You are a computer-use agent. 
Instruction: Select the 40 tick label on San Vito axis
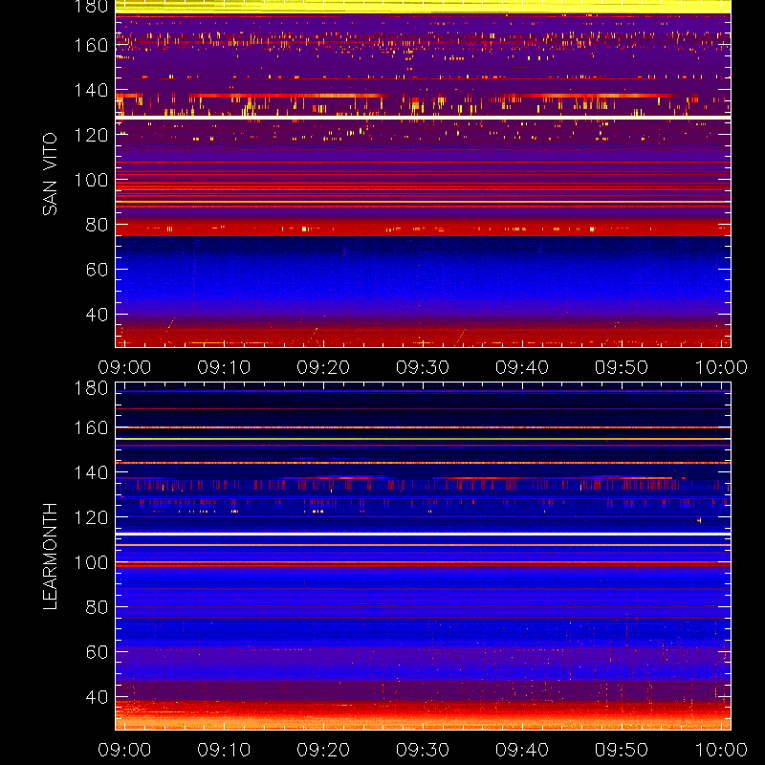pyautogui.click(x=97, y=315)
